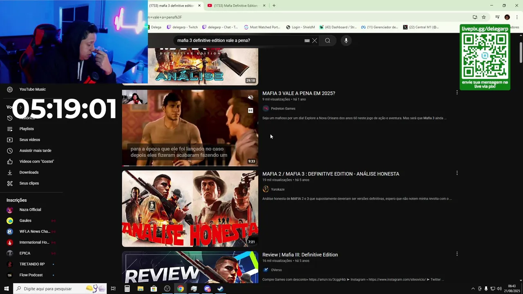This screenshot has height=294, width=523.
Task: Open the delegarp - Twitch bookmark
Action: pos(182,27)
